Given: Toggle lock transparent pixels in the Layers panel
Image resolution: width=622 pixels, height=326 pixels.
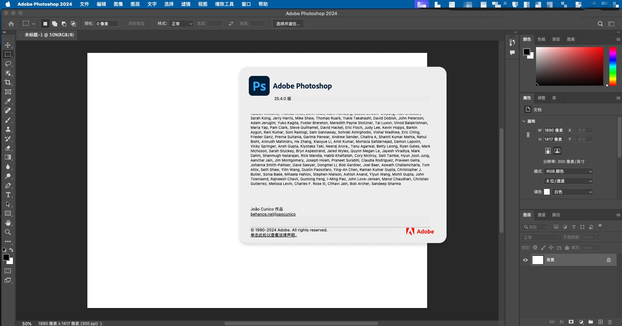Looking at the screenshot, I should (x=535, y=248).
